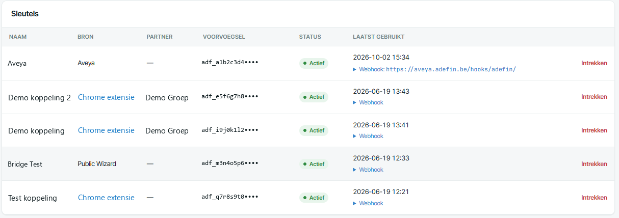This screenshot has width=619, height=218.
Task: Click the name Demo koppeling 2
Action: tap(39, 97)
